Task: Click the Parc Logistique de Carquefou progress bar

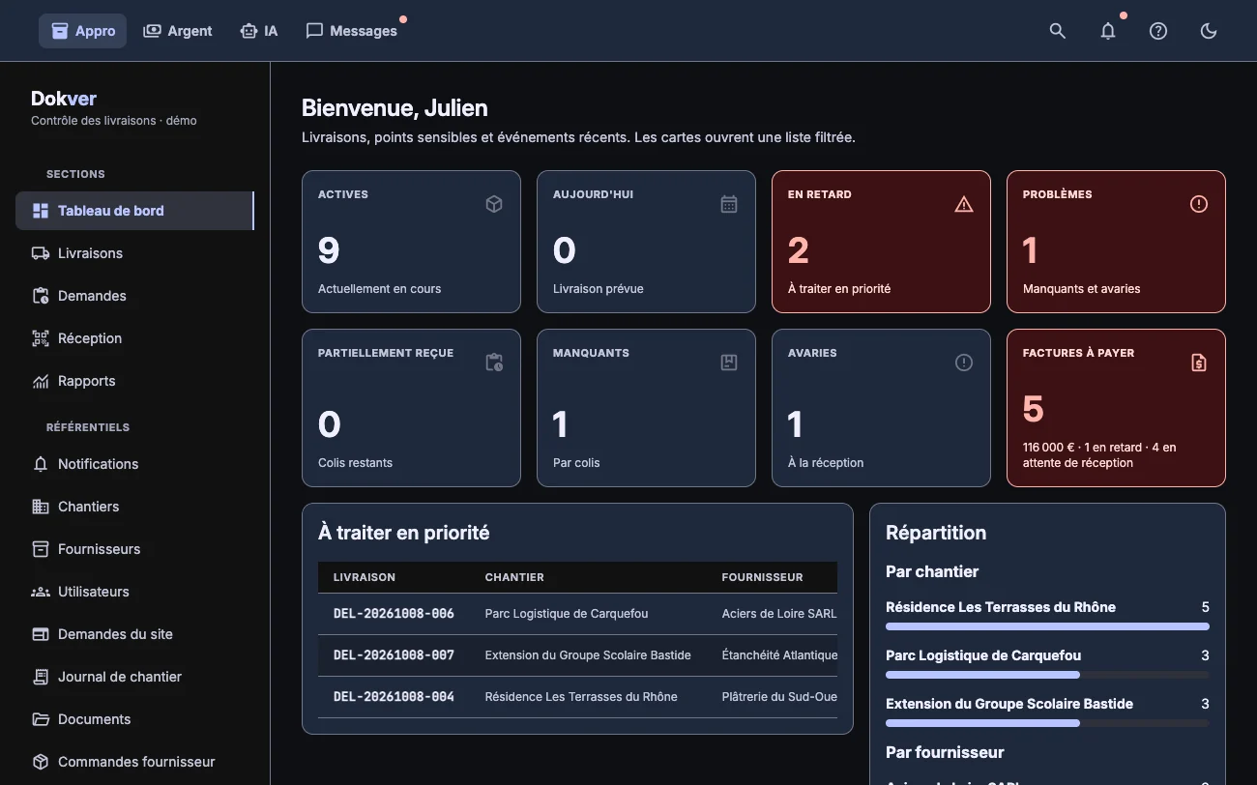Action: tap(1047, 675)
